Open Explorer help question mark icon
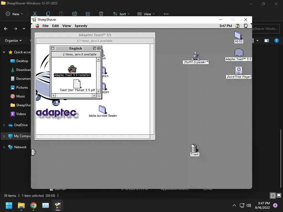This screenshot has height=212, width=283. [x=276, y=41]
